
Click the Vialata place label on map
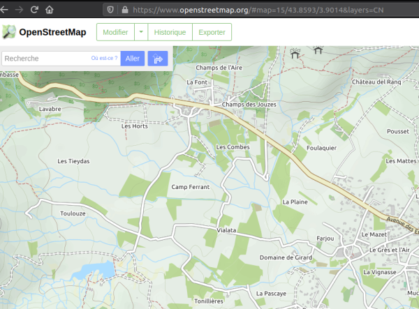227,229
